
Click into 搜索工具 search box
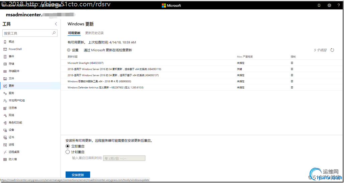[30, 33]
